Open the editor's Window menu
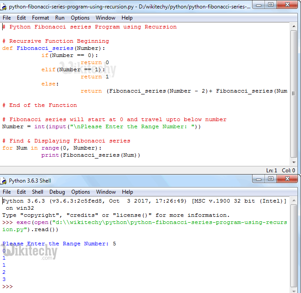 pos(106,18)
